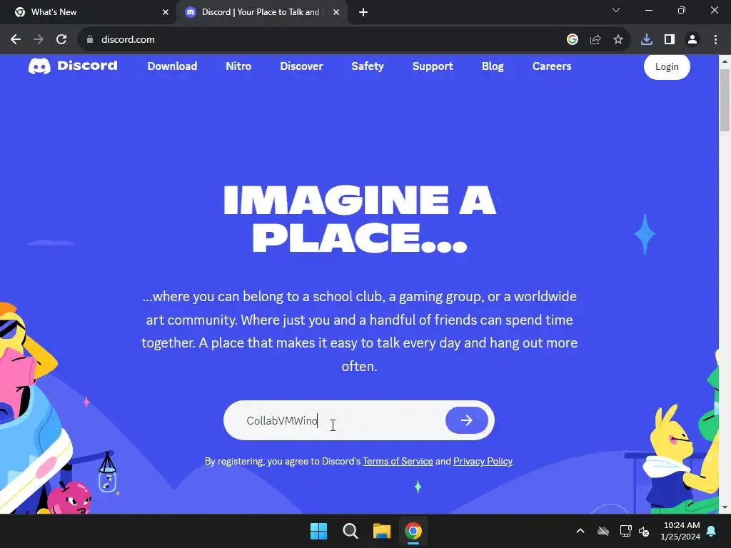The height and width of the screenshot is (548, 731).
Task: Open the Download page link
Action: pyautogui.click(x=173, y=66)
